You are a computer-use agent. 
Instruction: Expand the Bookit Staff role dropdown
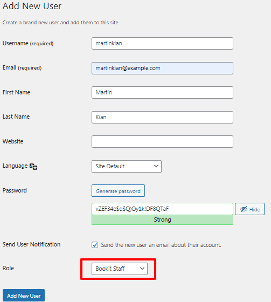click(x=120, y=269)
